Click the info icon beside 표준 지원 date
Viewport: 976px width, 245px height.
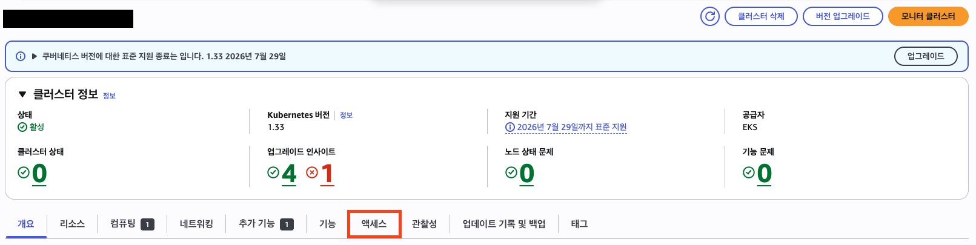click(x=510, y=128)
